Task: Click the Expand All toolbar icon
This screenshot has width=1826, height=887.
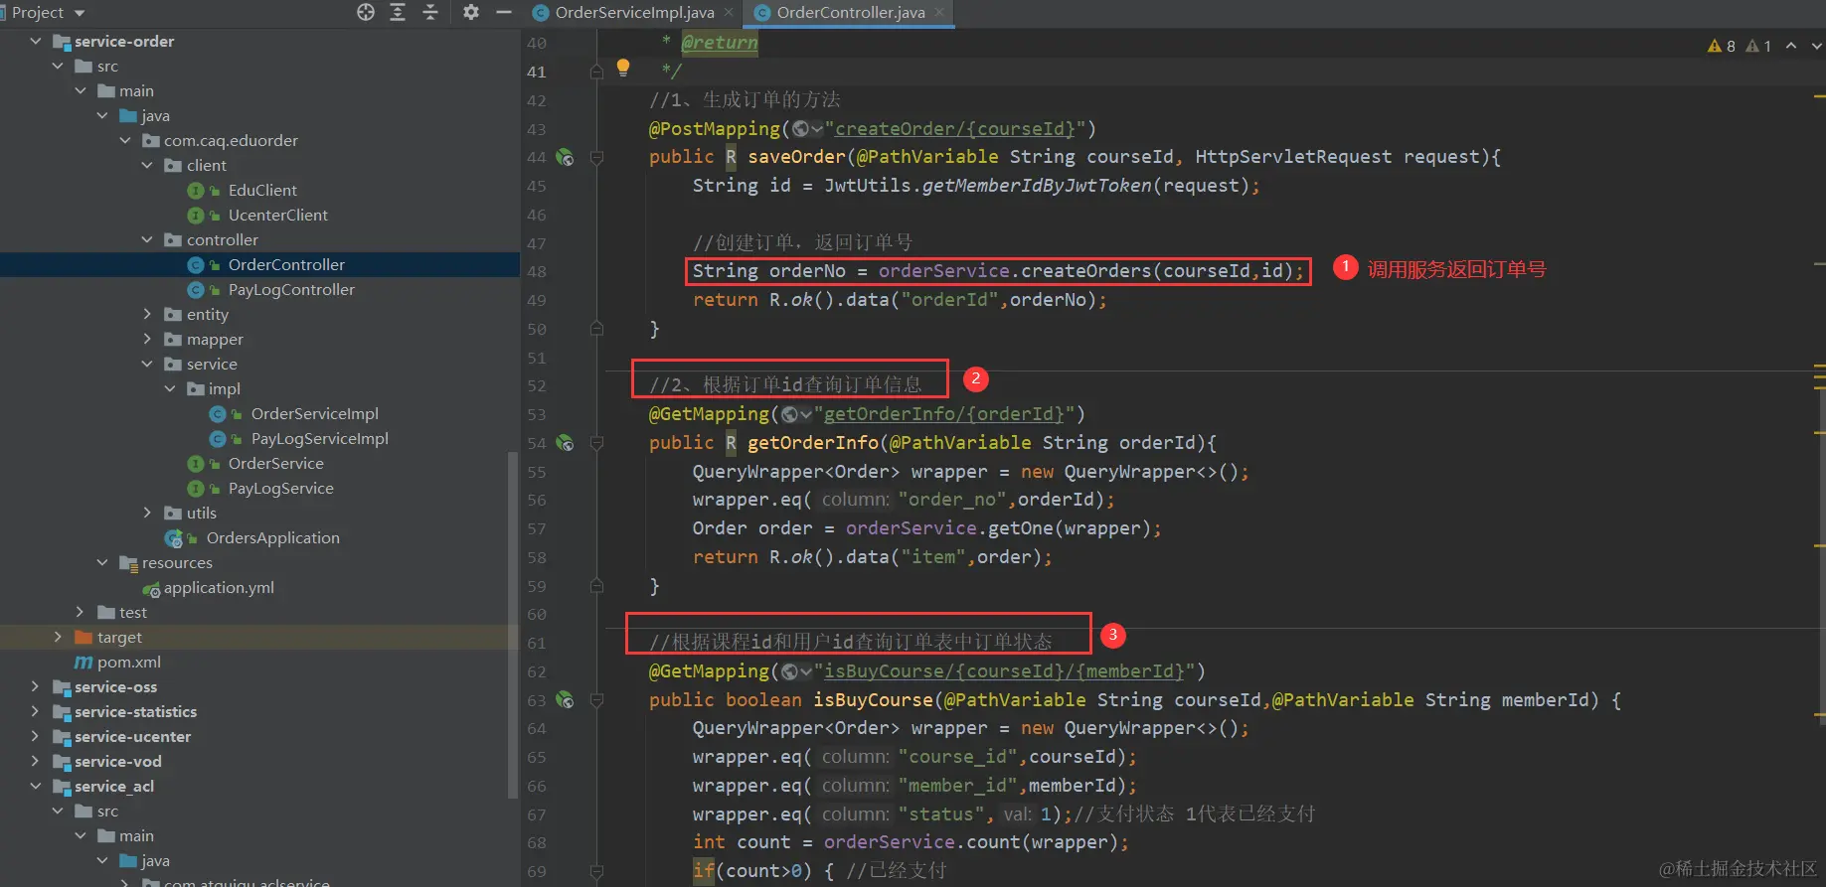Action: 398,12
